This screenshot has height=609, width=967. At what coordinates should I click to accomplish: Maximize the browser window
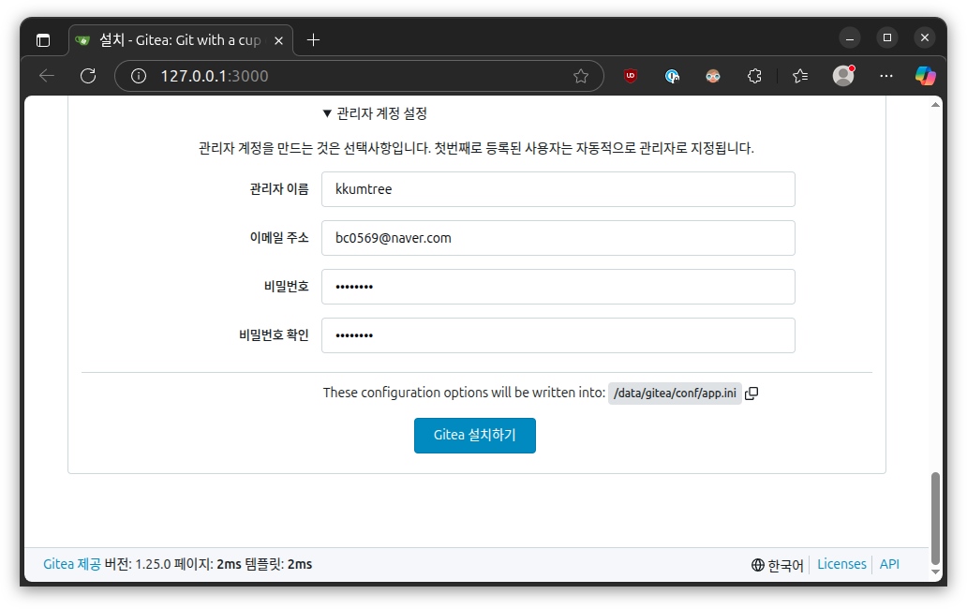click(886, 37)
